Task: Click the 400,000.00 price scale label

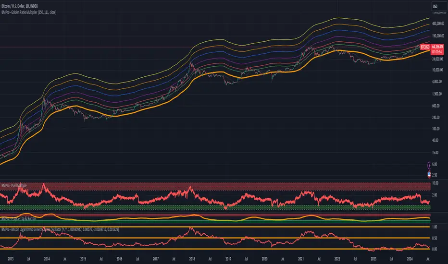Action: [438, 24]
